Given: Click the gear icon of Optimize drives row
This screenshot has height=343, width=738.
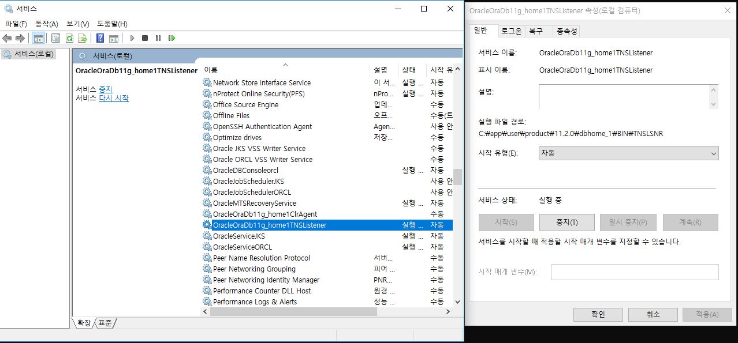Looking at the screenshot, I should tap(207, 137).
